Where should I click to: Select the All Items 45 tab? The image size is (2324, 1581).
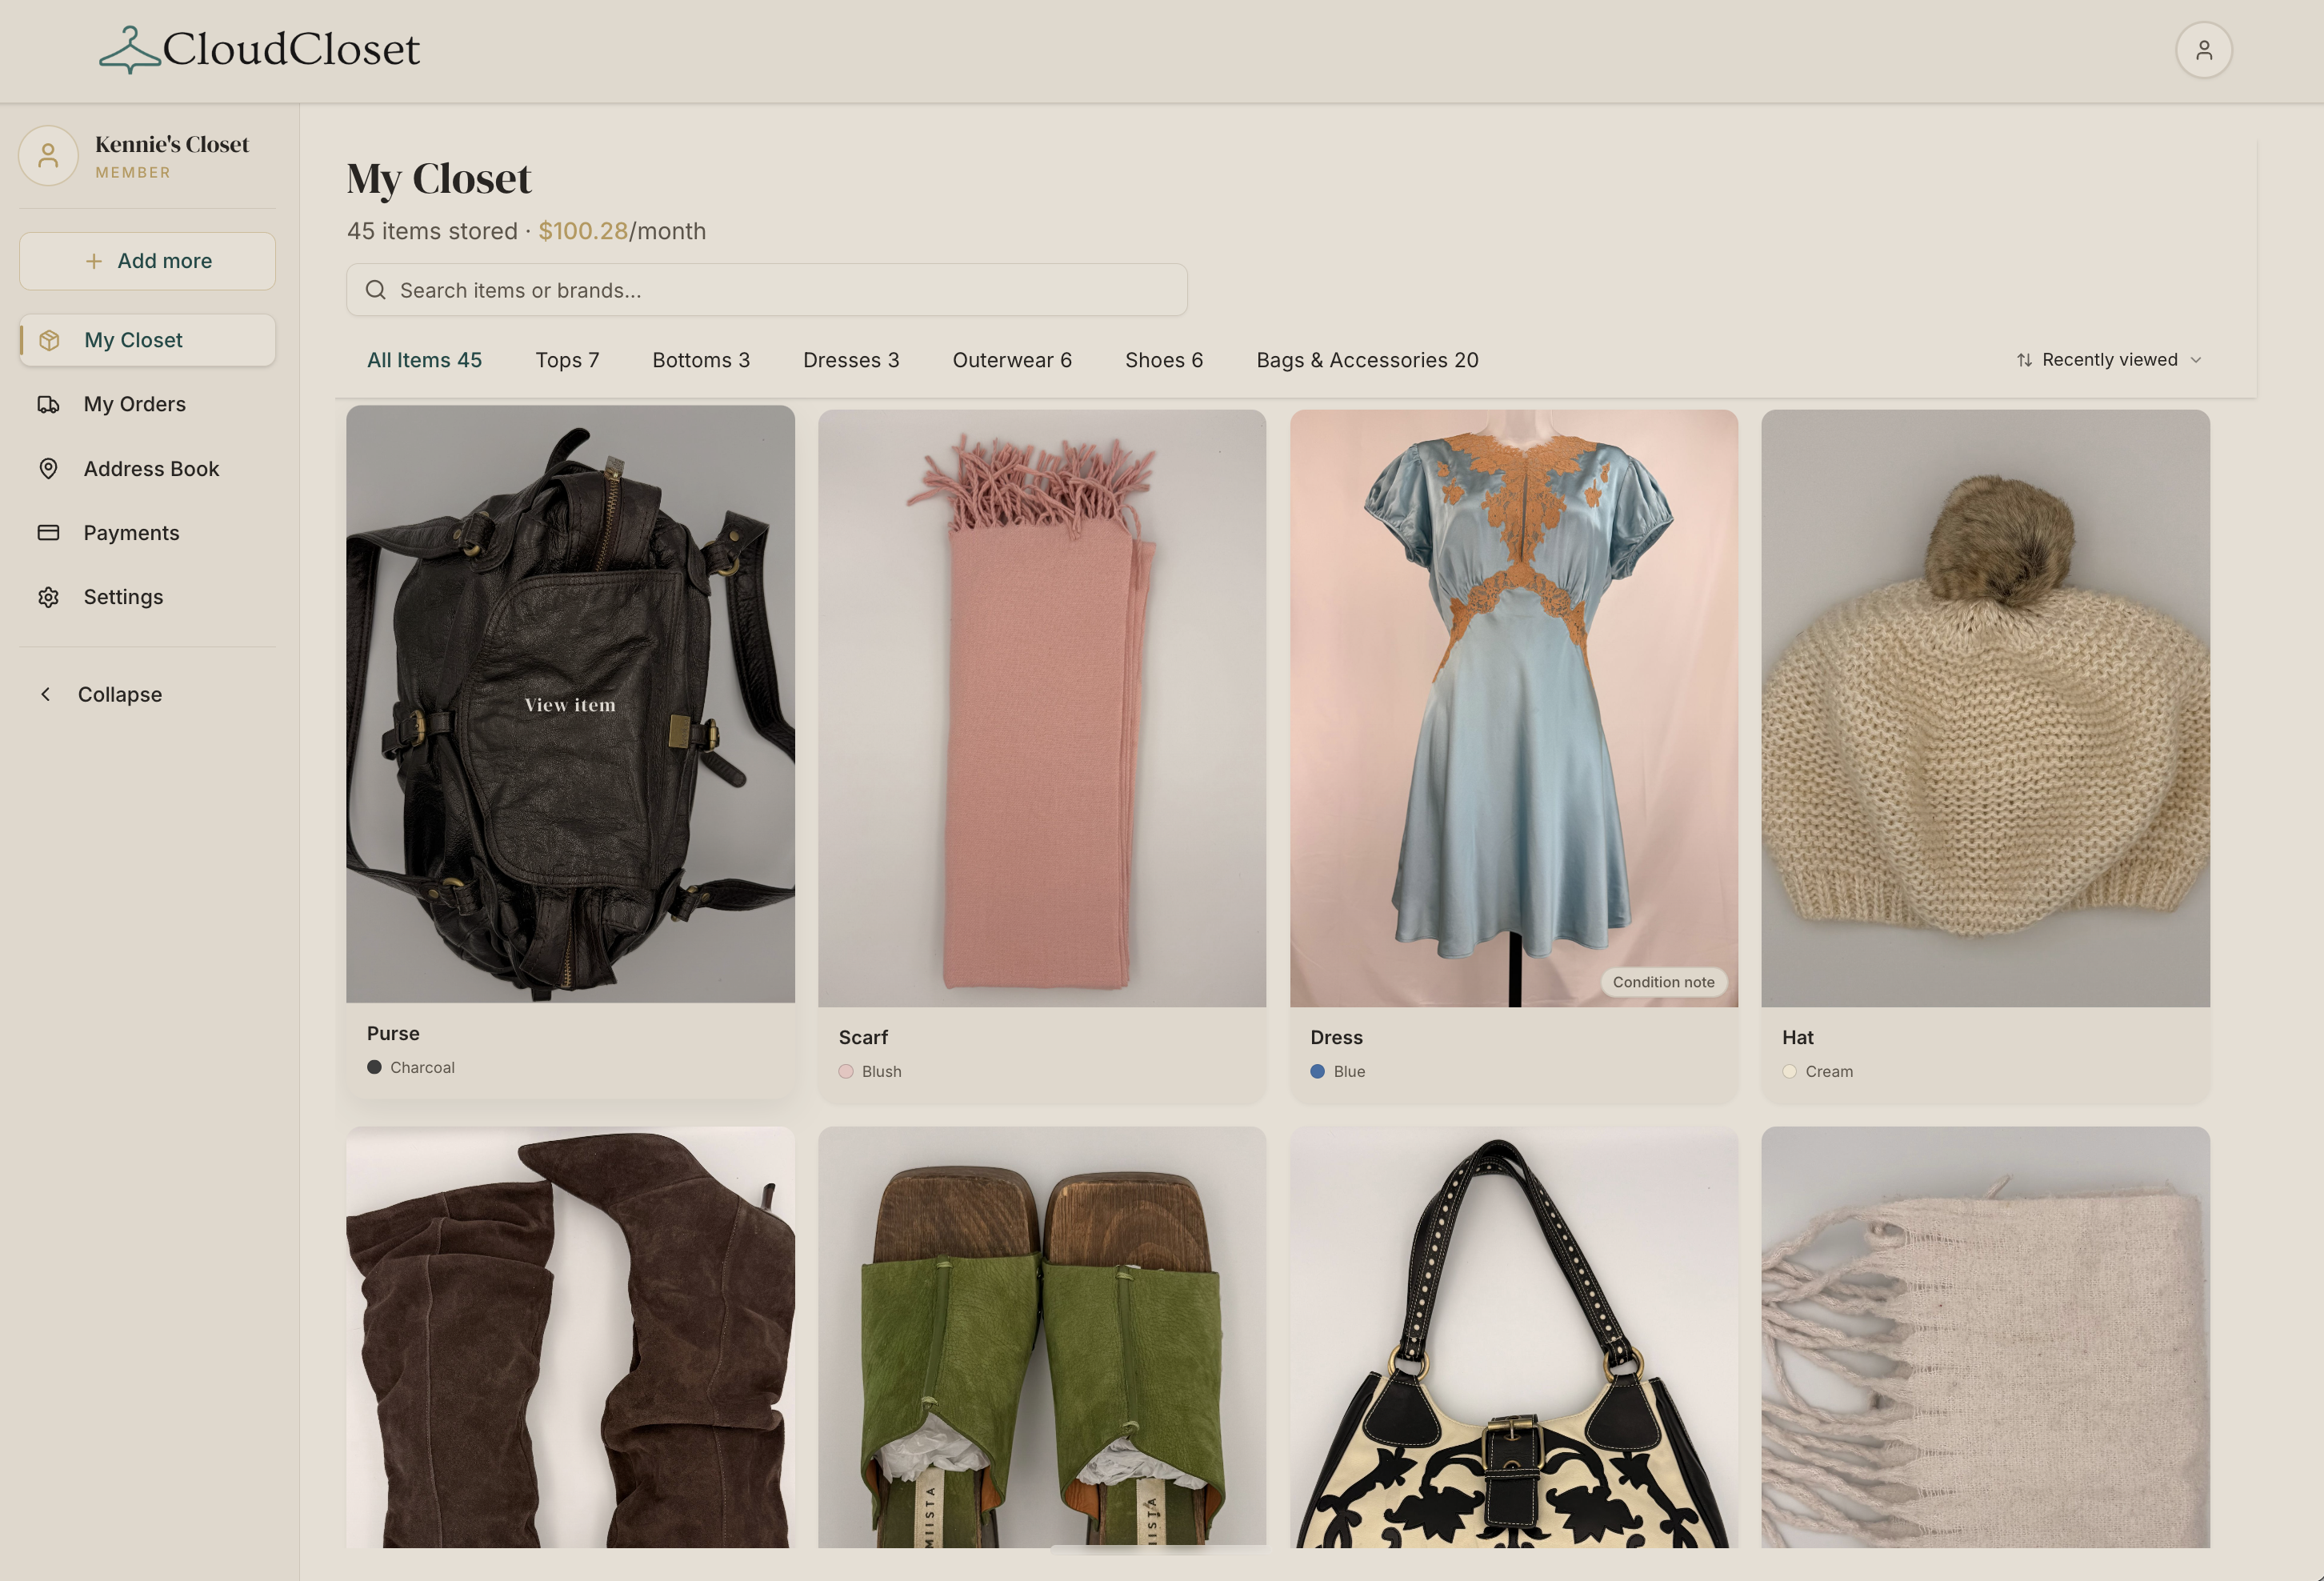click(424, 360)
